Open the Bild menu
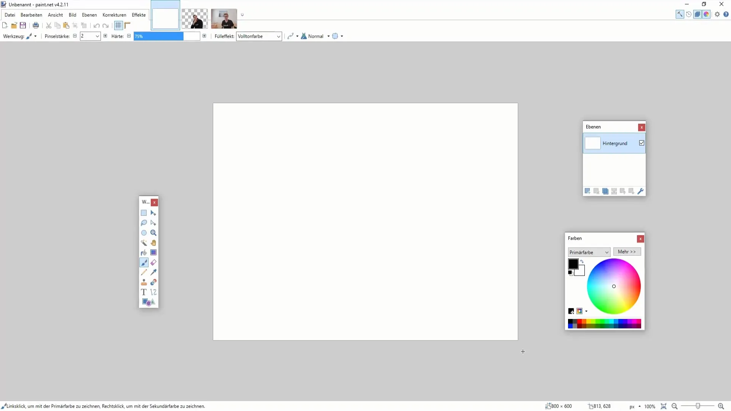Viewport: 731px width, 411px height. click(72, 15)
